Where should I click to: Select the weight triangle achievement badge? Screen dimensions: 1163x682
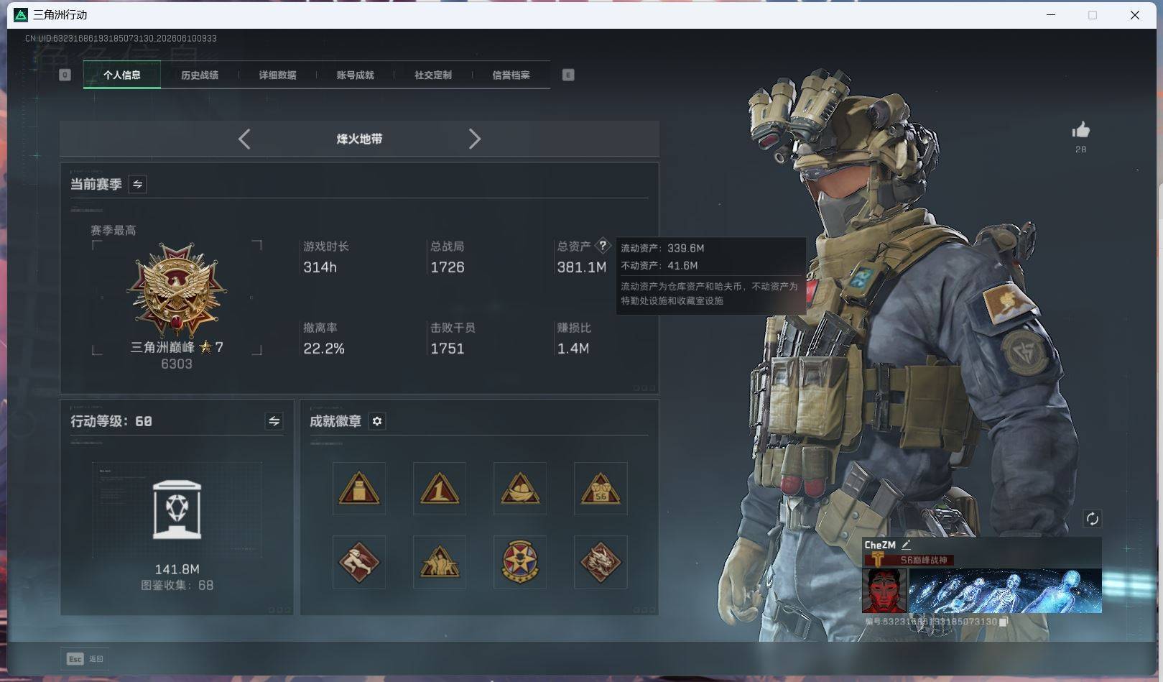(x=359, y=489)
